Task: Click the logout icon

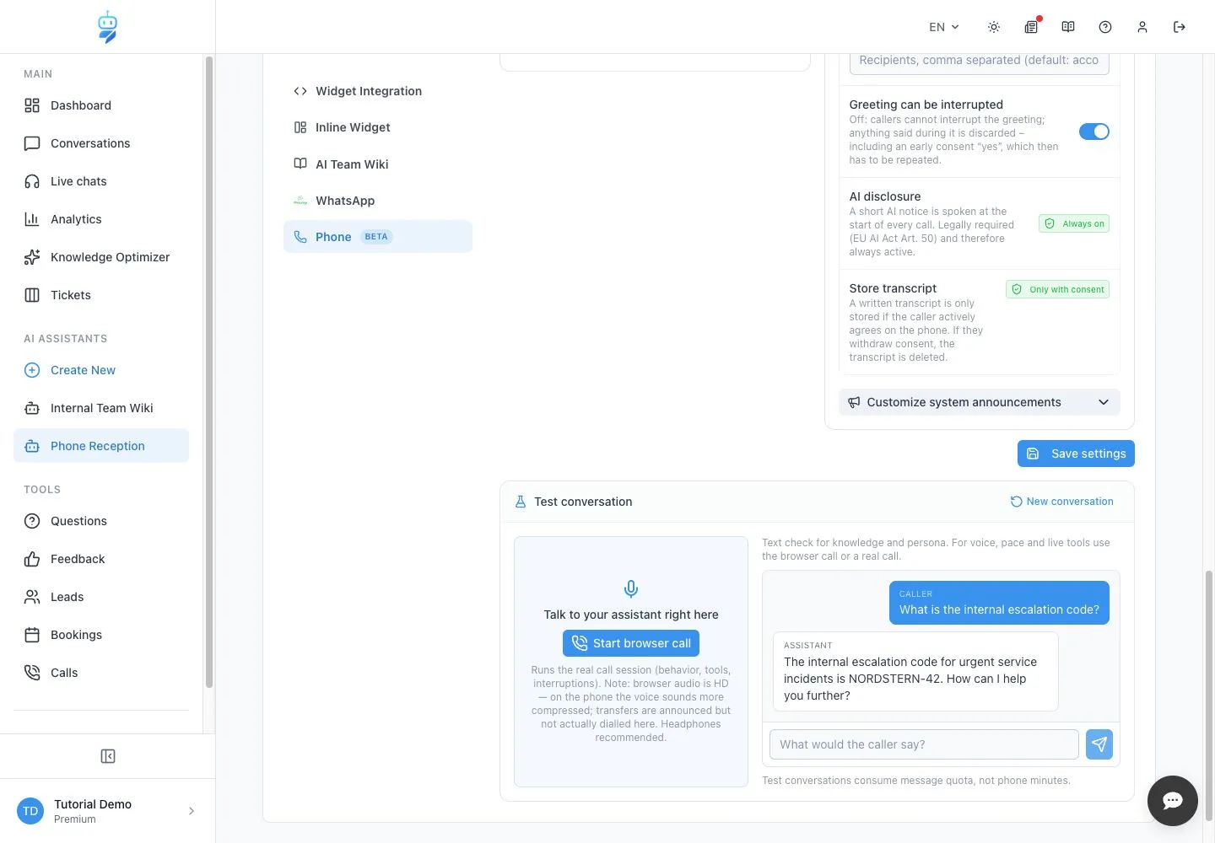Action: (x=1180, y=27)
